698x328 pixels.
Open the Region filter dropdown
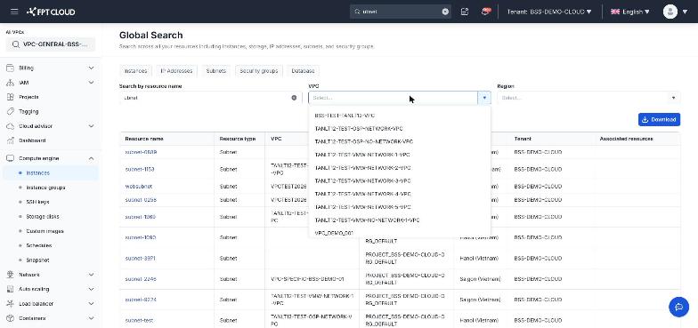pos(588,98)
